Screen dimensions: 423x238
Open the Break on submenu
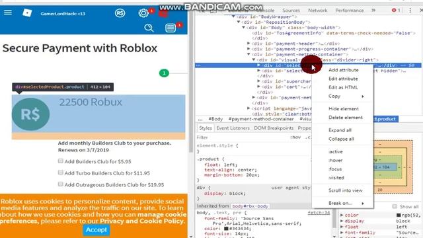(x=342, y=203)
